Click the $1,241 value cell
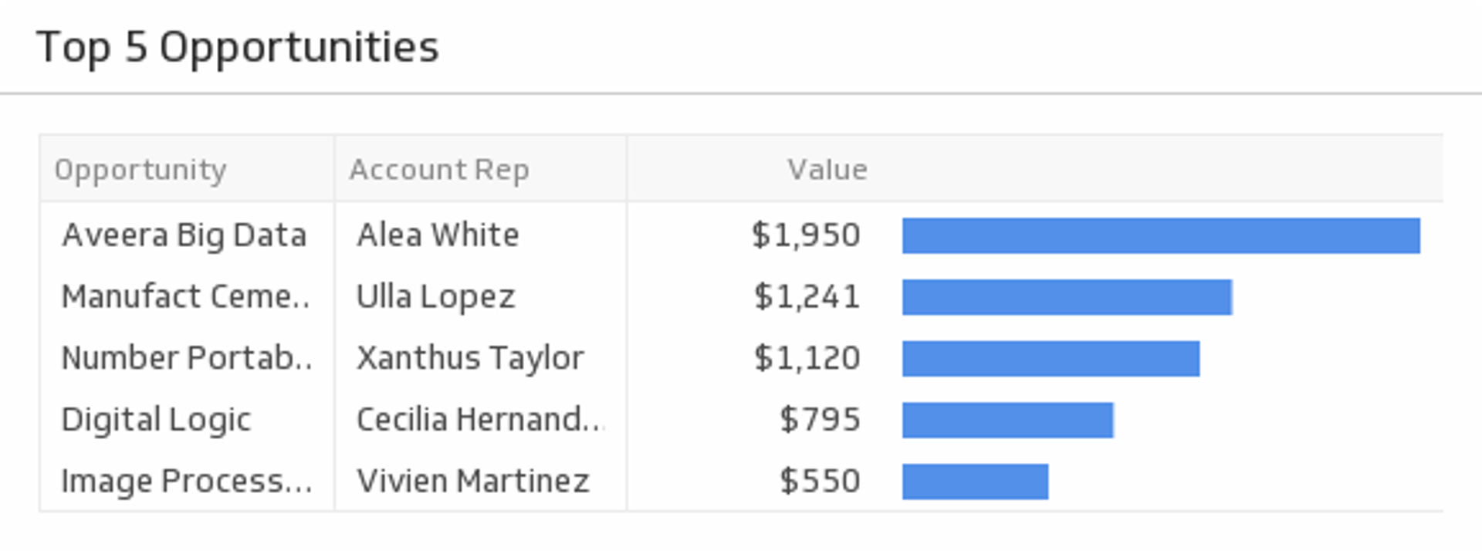Image resolution: width=1482 pixels, height=551 pixels. tap(807, 297)
